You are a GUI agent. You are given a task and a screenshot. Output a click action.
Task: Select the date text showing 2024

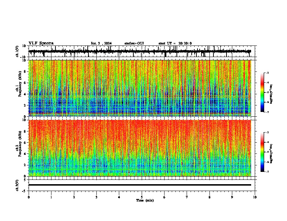[x=101, y=43]
